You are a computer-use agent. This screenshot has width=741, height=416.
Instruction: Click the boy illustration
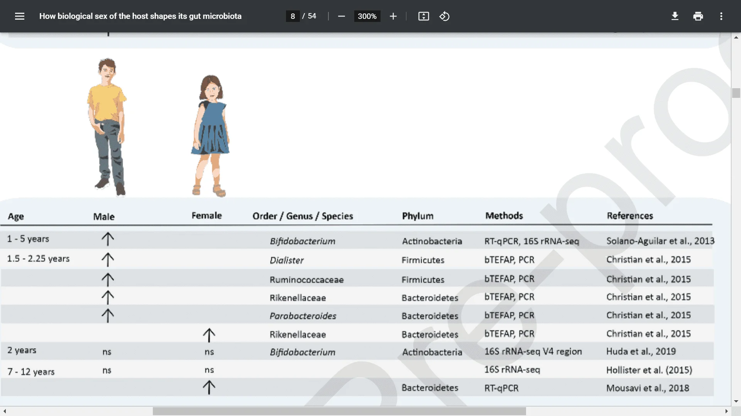tap(107, 127)
